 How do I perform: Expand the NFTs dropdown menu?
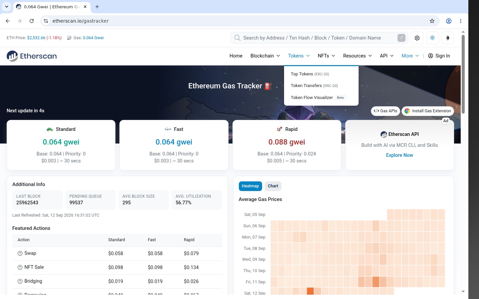coord(326,56)
